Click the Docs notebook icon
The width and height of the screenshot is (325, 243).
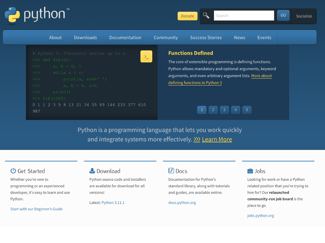171,171
